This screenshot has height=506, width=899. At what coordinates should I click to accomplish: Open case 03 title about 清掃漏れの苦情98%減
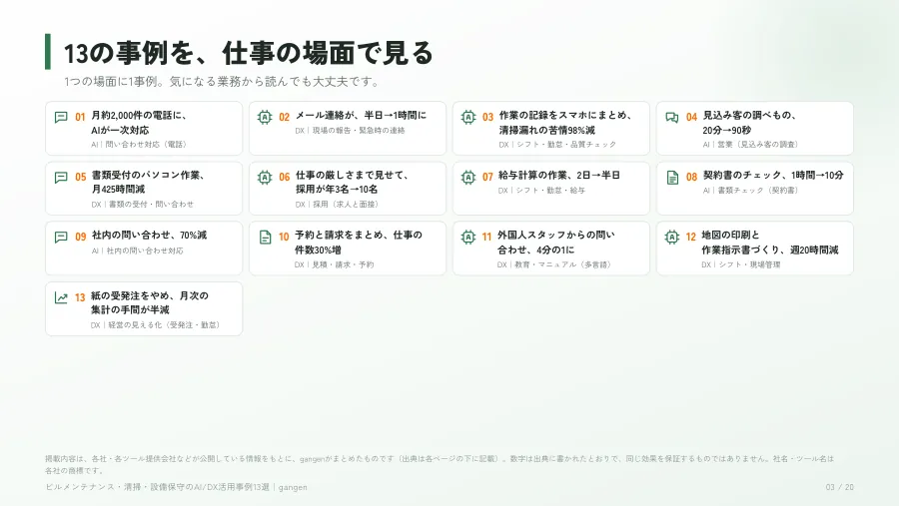[565, 123]
